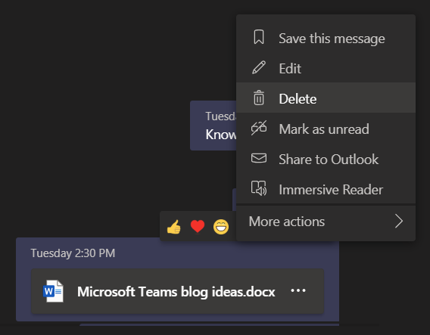Click the Immersive Reader book icon

coord(259,188)
